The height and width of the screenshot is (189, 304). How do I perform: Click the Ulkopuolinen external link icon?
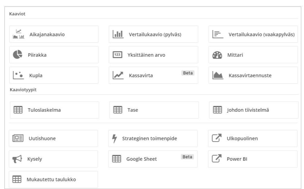coord(217,138)
